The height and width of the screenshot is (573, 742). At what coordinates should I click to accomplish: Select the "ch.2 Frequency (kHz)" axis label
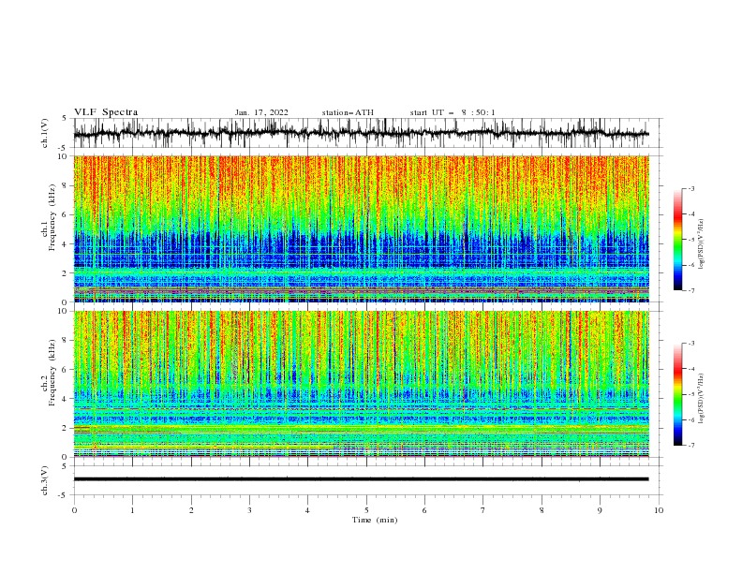[49, 374]
